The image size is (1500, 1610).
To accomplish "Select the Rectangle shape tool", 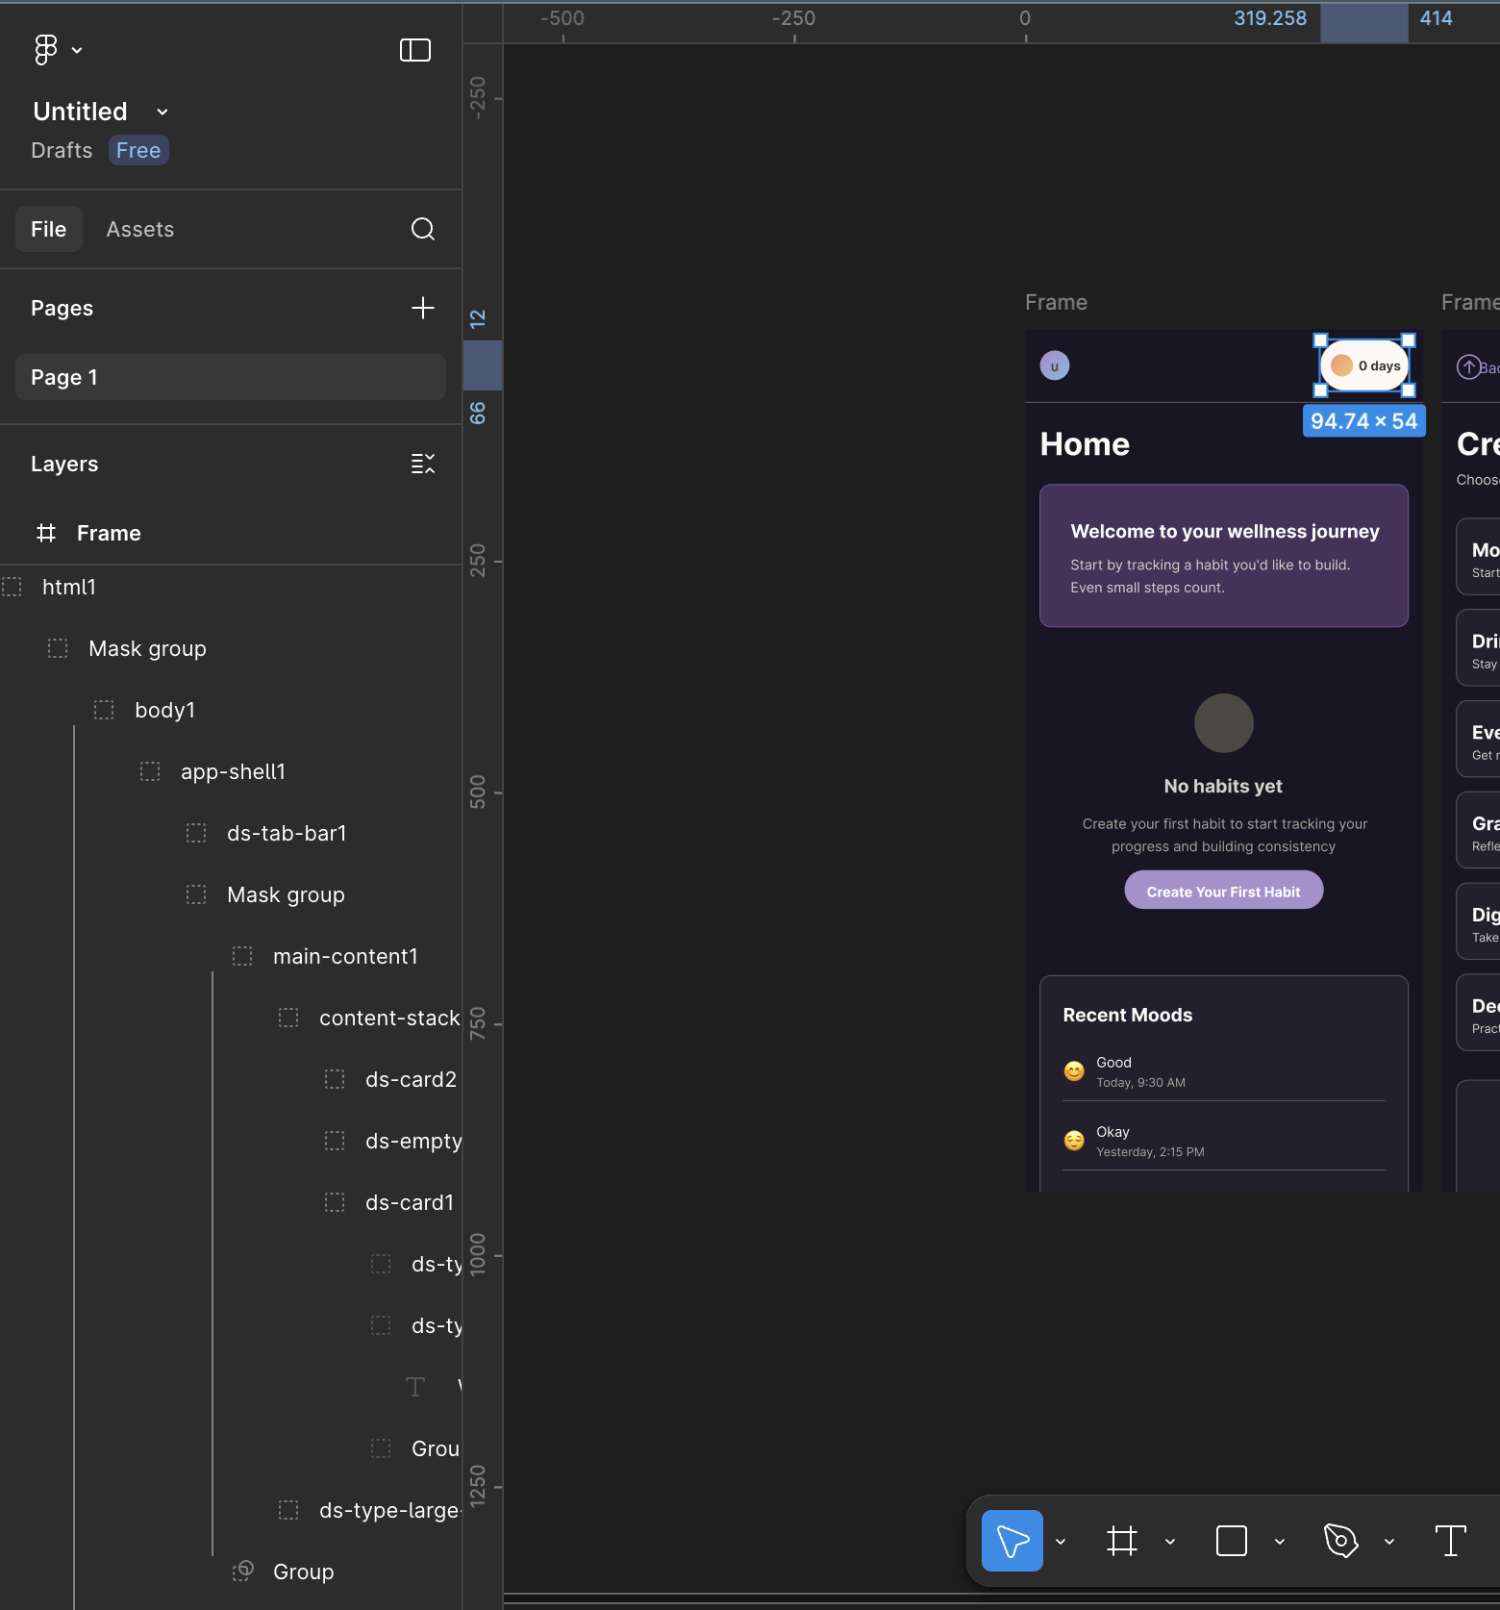I will tap(1232, 1541).
